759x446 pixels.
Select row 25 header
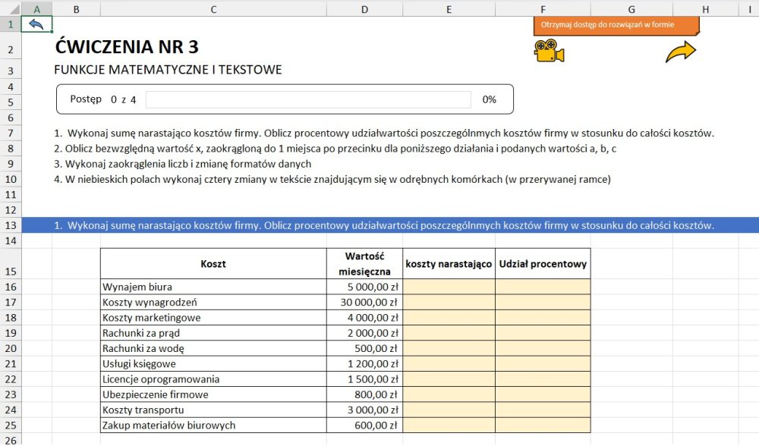[x=11, y=426]
